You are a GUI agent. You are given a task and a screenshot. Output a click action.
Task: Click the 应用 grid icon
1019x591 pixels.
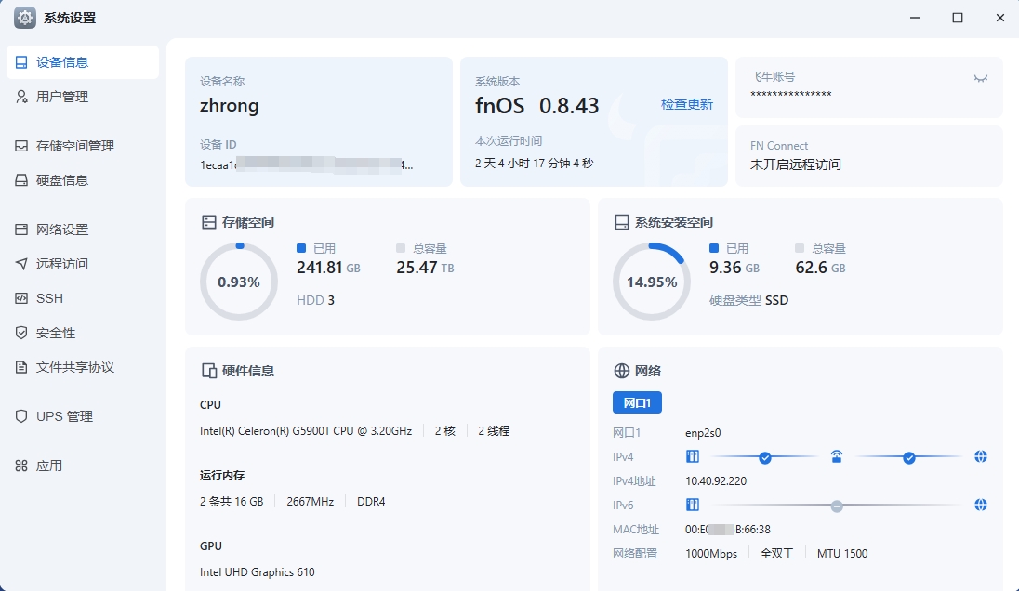coord(21,466)
